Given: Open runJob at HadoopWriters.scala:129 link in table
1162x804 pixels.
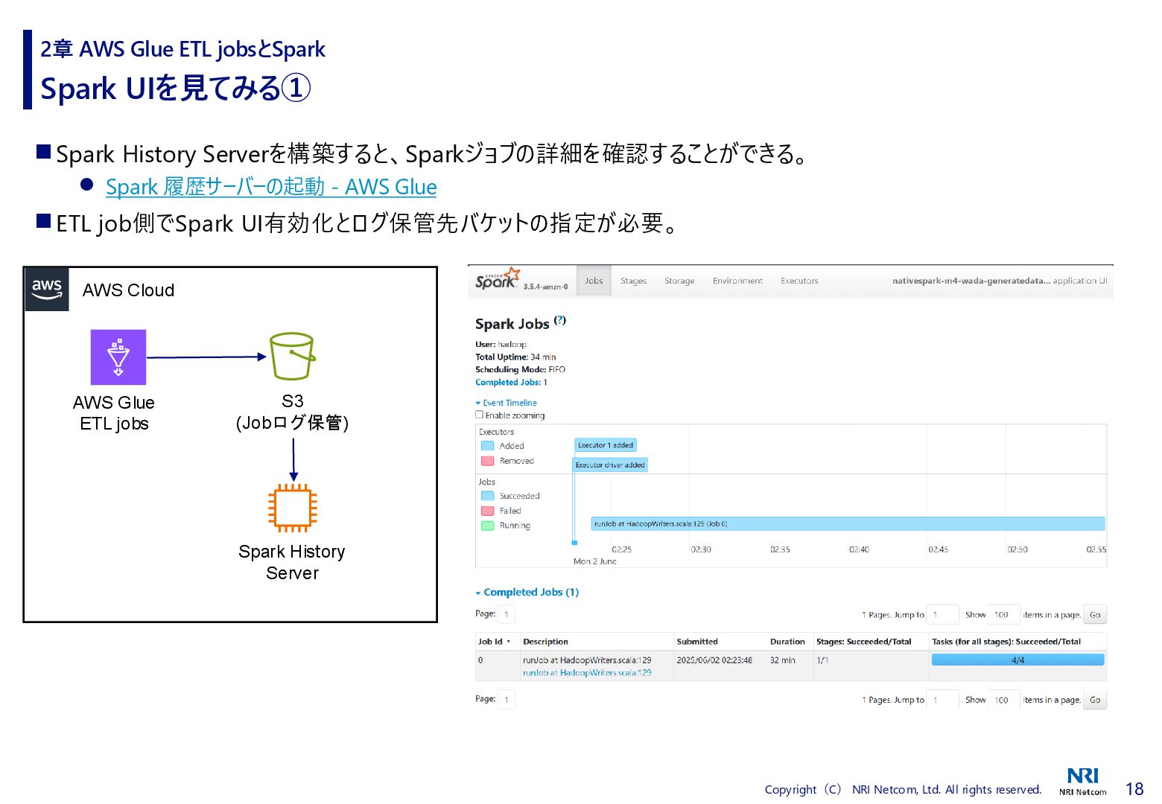Looking at the screenshot, I should (x=587, y=672).
